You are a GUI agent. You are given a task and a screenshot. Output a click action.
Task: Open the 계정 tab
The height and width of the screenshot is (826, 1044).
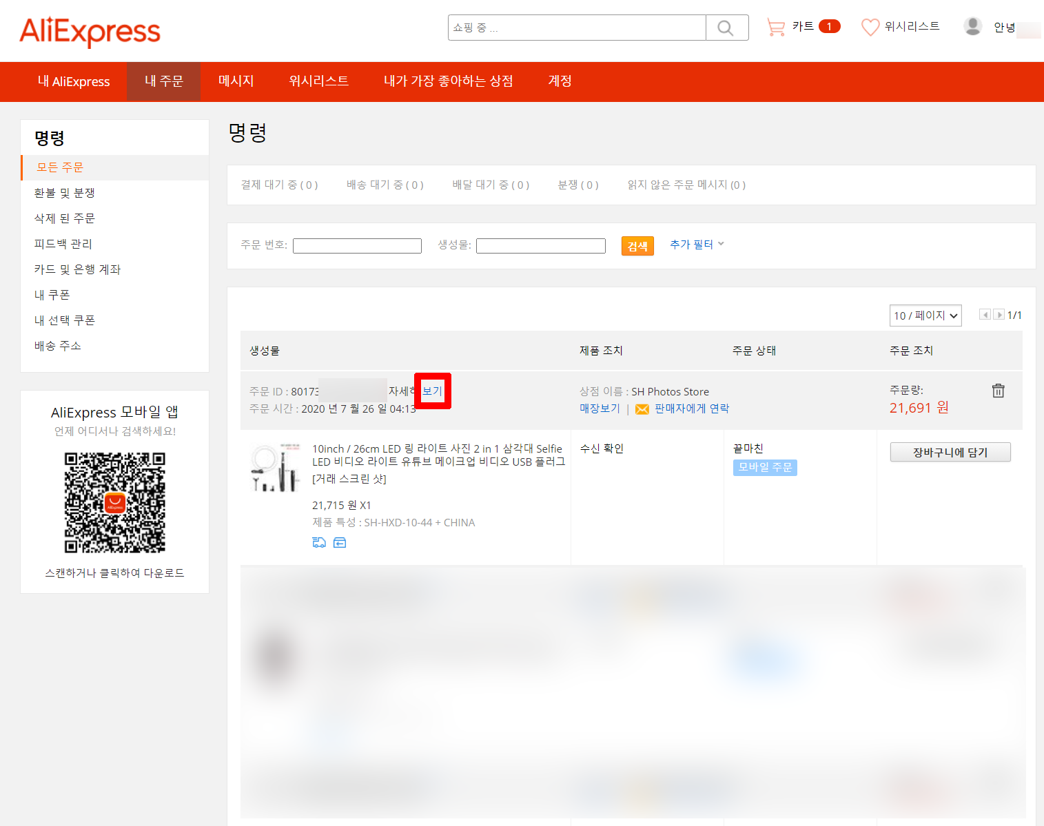click(x=560, y=81)
